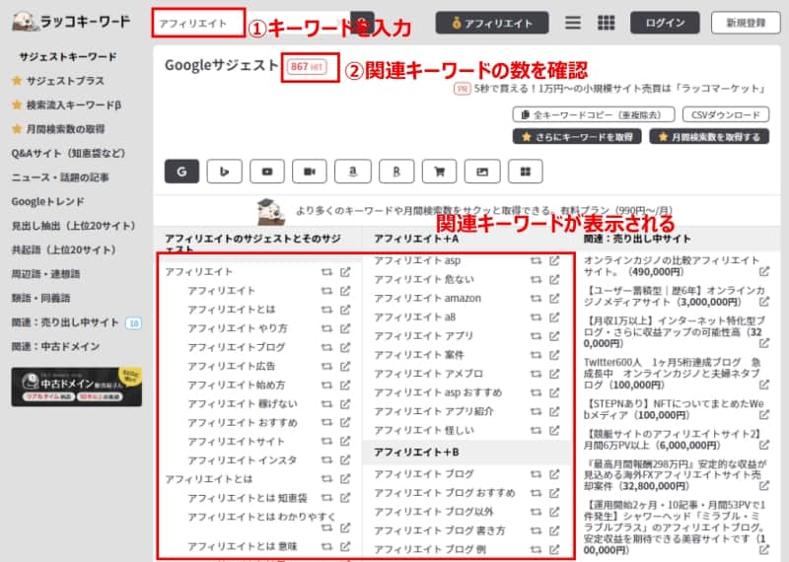Re-search icon for アフィリエイト amazon
Screen dimensions: 789x562
pyautogui.click(x=536, y=299)
